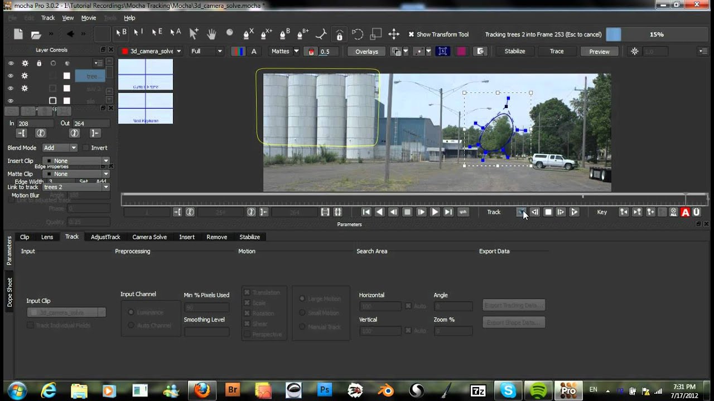Click the Uberkey 'U' button

pyautogui.click(x=697, y=212)
